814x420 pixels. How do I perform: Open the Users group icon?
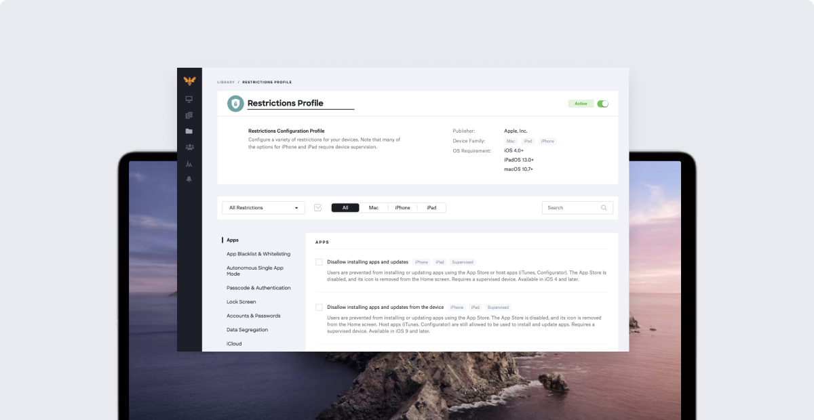tap(189, 147)
